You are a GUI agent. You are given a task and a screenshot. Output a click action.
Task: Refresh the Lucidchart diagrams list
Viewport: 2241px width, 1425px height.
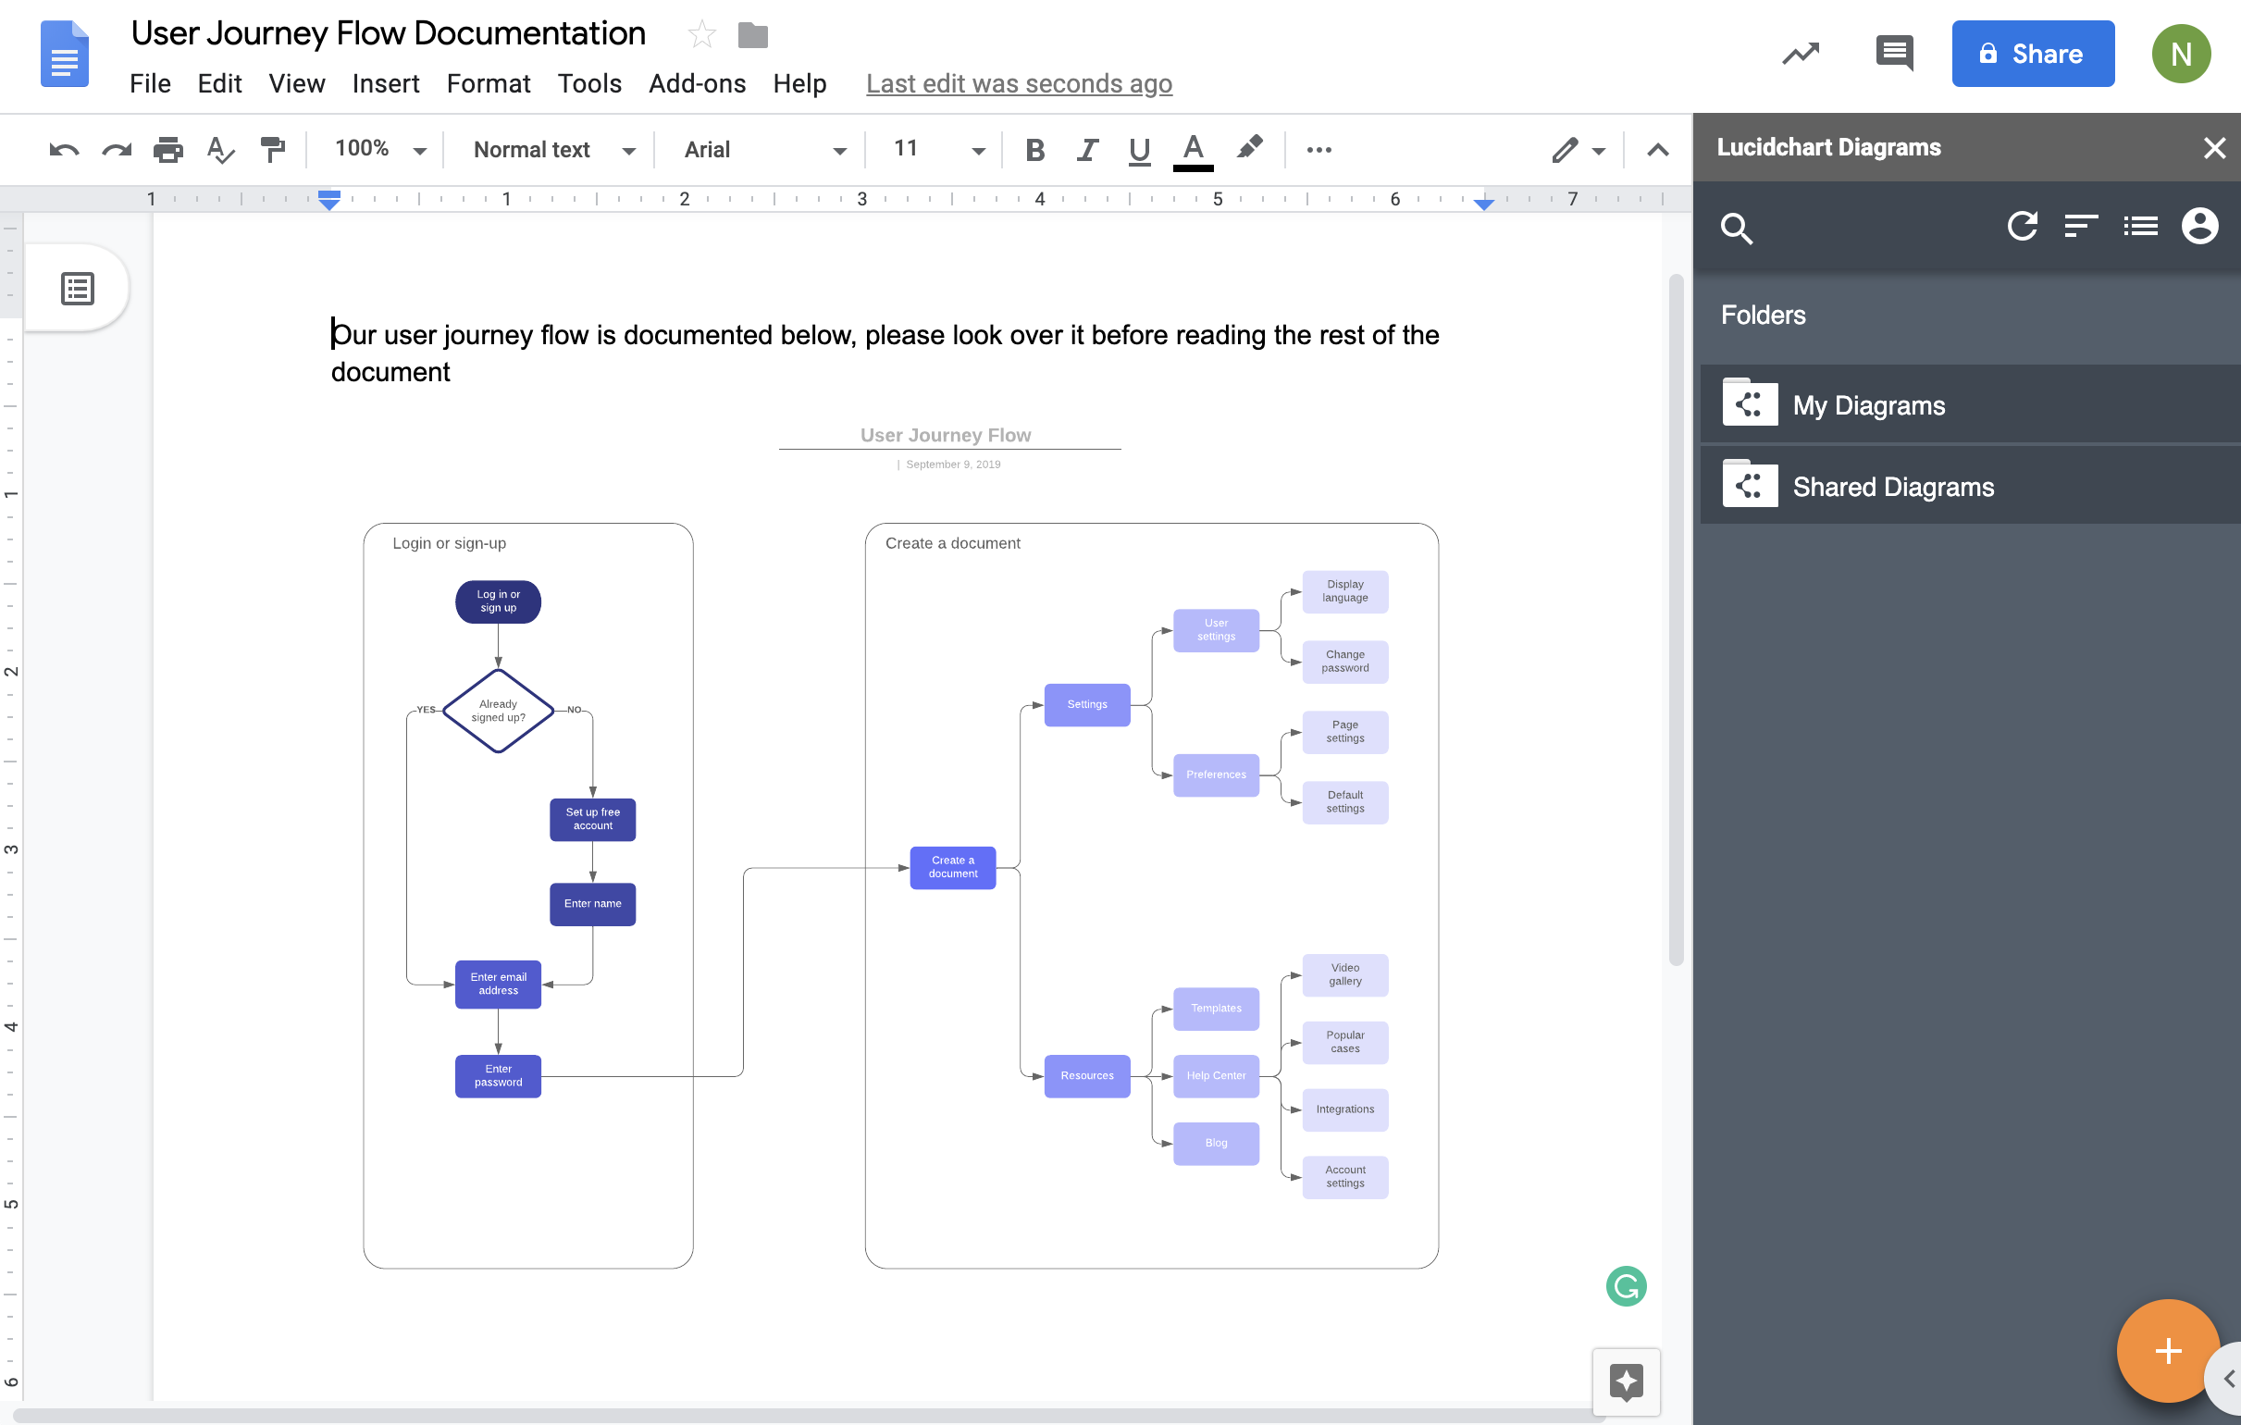pos(2024,226)
